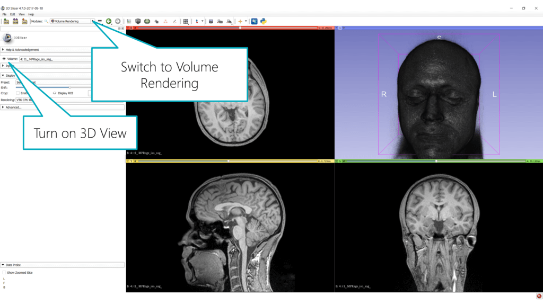Click the Load Data toolbar icon

click(x=6, y=21)
